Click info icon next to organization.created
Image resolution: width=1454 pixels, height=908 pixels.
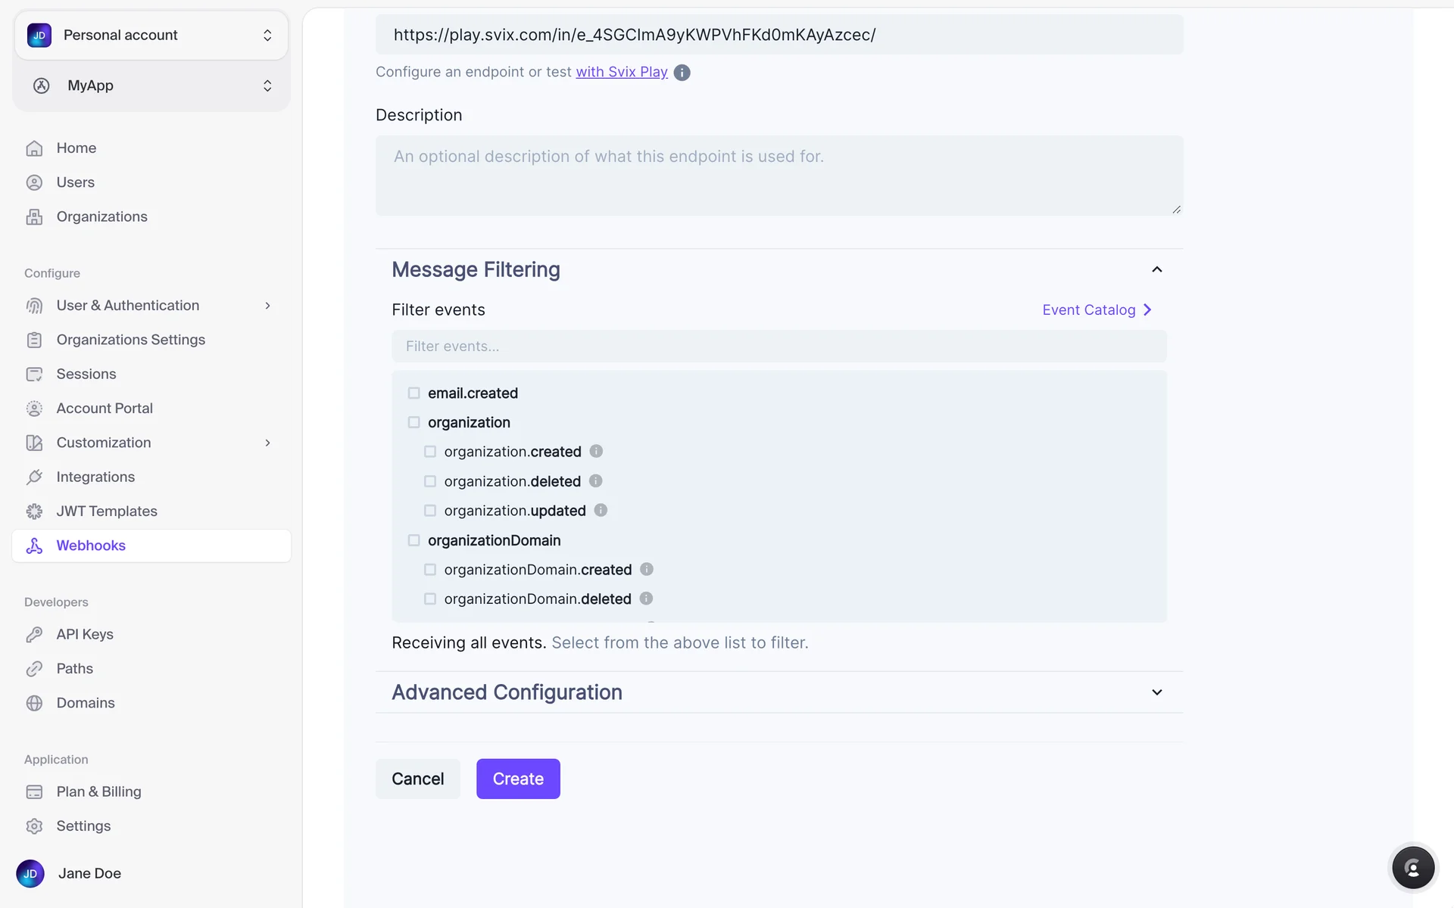tap(596, 451)
